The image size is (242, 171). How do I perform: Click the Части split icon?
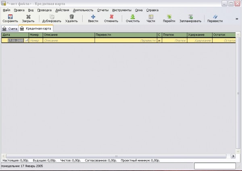click(151, 17)
